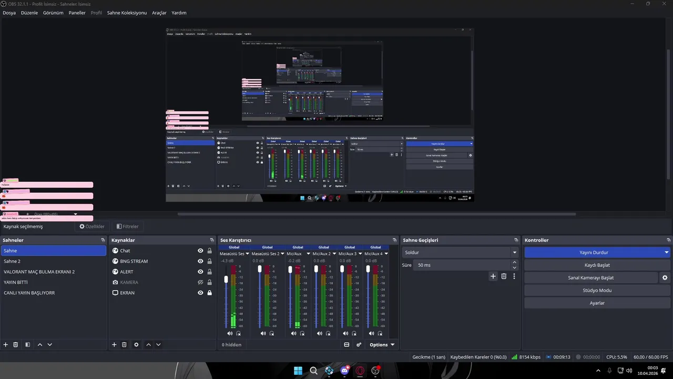Open the Araçlar menu
The height and width of the screenshot is (379, 673).
click(x=159, y=13)
